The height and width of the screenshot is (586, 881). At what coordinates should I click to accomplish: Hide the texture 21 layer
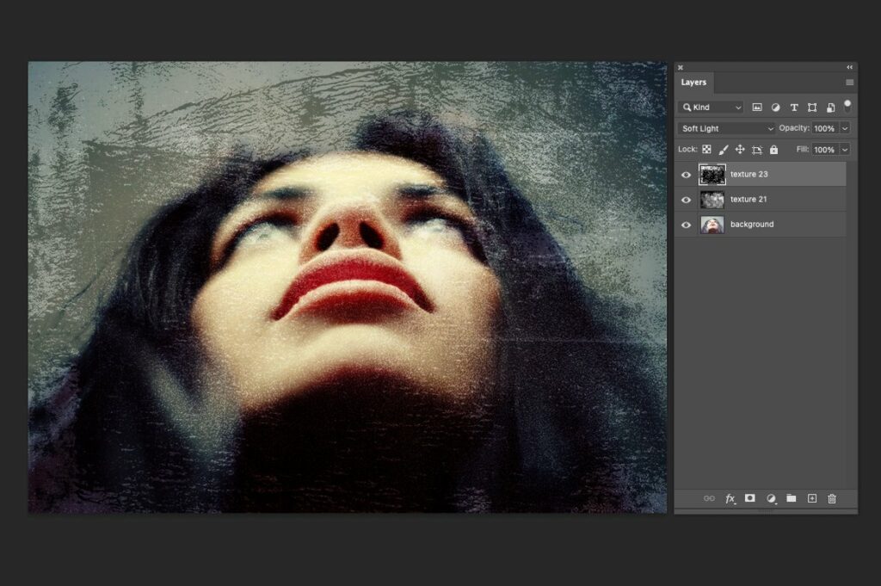coord(687,200)
